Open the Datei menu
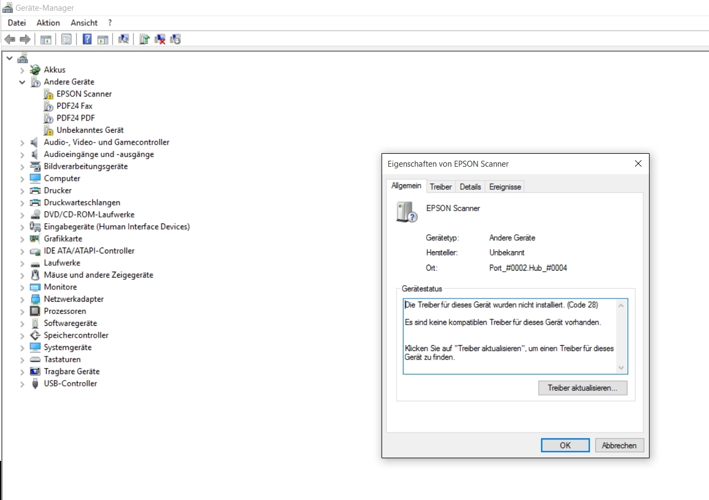The height and width of the screenshot is (500, 709). click(17, 23)
